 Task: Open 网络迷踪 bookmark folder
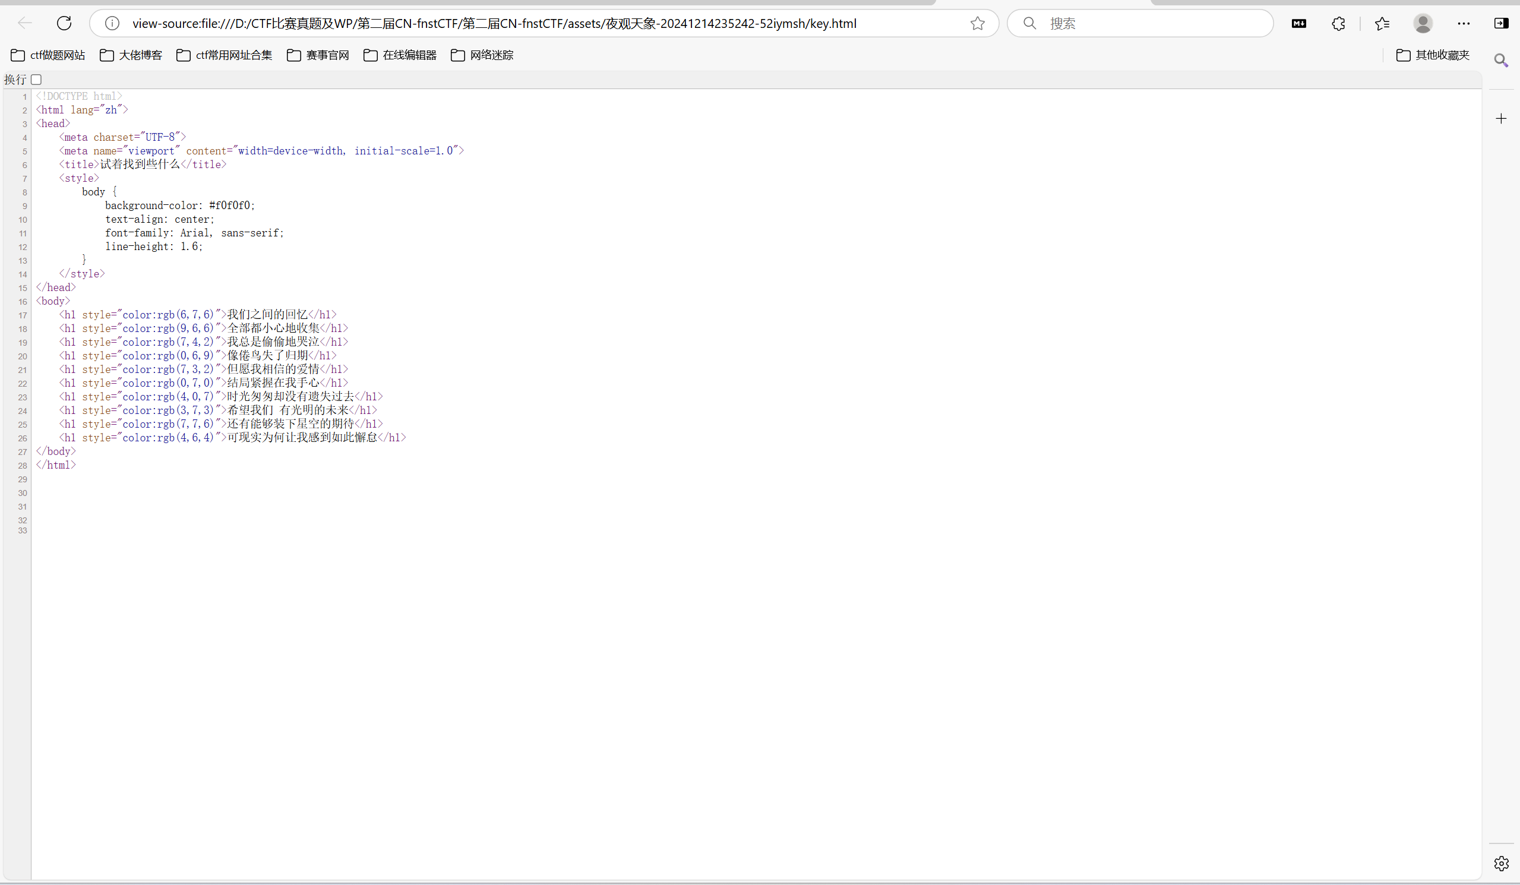click(482, 55)
